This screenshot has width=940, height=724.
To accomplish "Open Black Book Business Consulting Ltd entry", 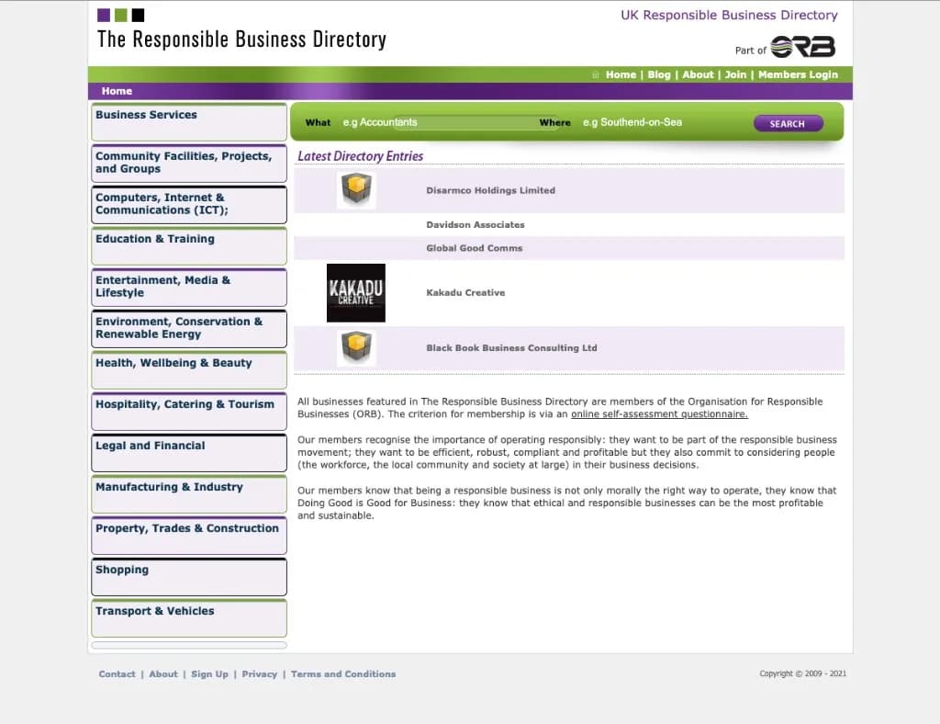I will click(x=511, y=348).
